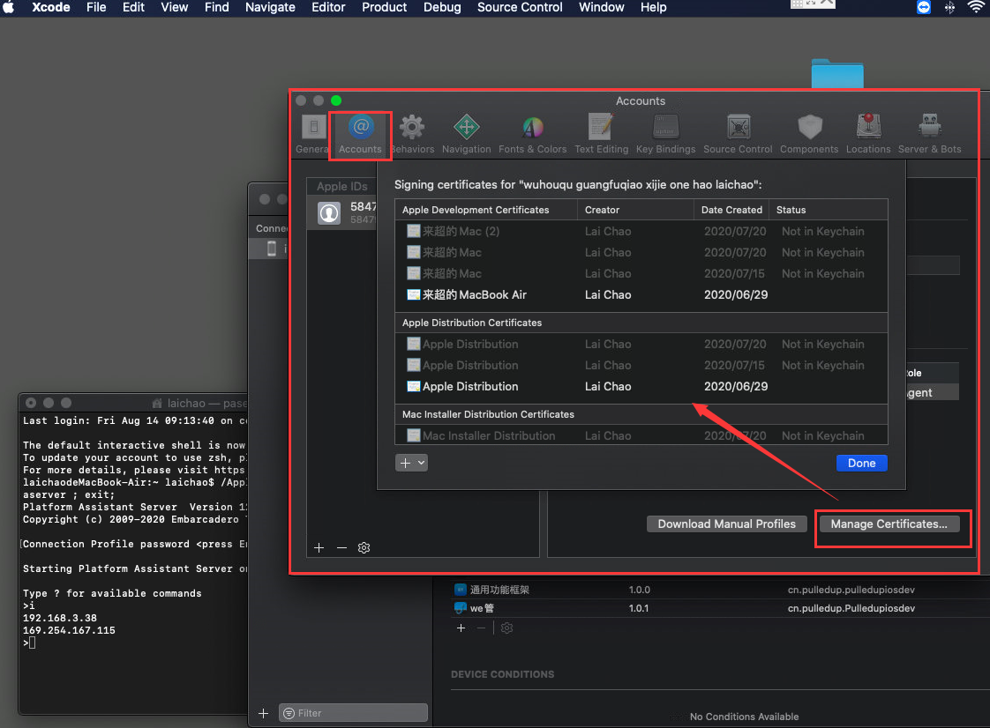
Task: Select the Apple Distribution certificate dated 2020/06/29
Action: [x=476, y=386]
